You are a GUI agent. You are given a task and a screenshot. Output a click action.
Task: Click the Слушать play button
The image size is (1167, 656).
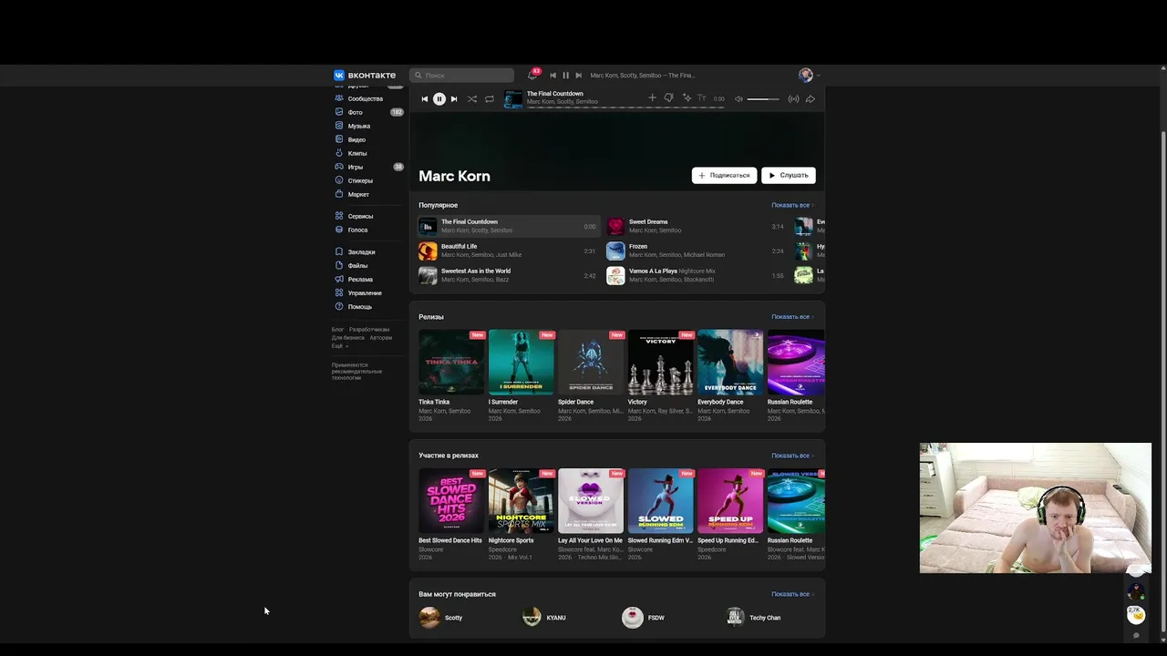coord(789,175)
